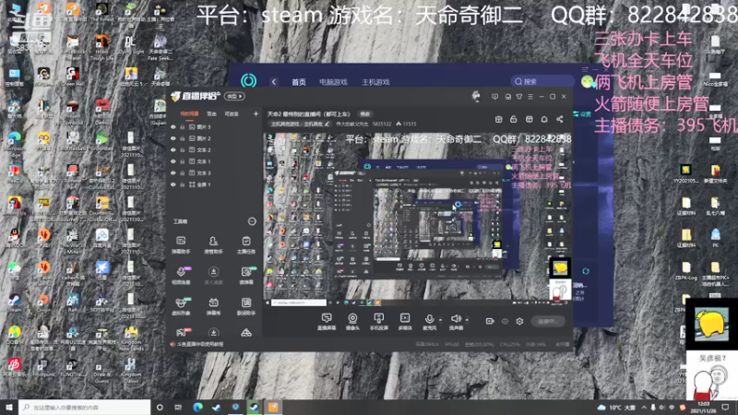Open the mode switch pill beside 直播伴侣 logo
The image size is (738, 415).
234,97
